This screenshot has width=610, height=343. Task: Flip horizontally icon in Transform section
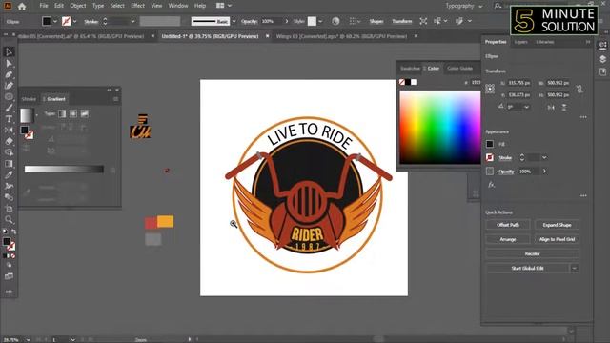tap(551, 107)
